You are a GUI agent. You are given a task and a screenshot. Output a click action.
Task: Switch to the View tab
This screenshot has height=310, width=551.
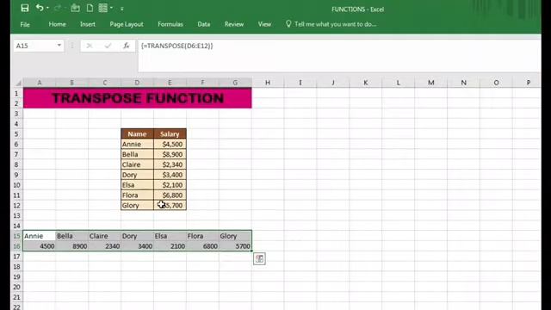click(x=264, y=24)
